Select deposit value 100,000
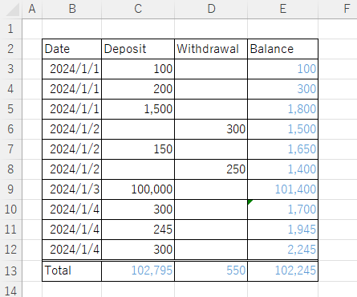The width and height of the screenshot is (357, 297). click(138, 189)
